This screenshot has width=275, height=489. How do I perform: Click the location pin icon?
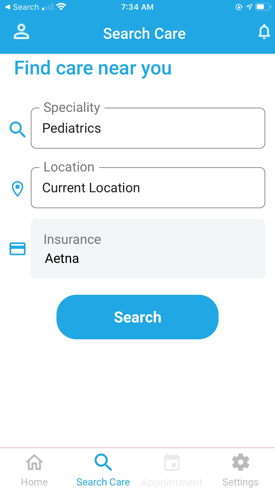18,189
